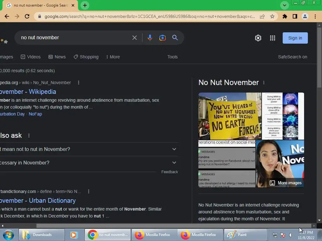Switch to the Paint taskbar window
The image size is (322, 241).
pos(245,235)
